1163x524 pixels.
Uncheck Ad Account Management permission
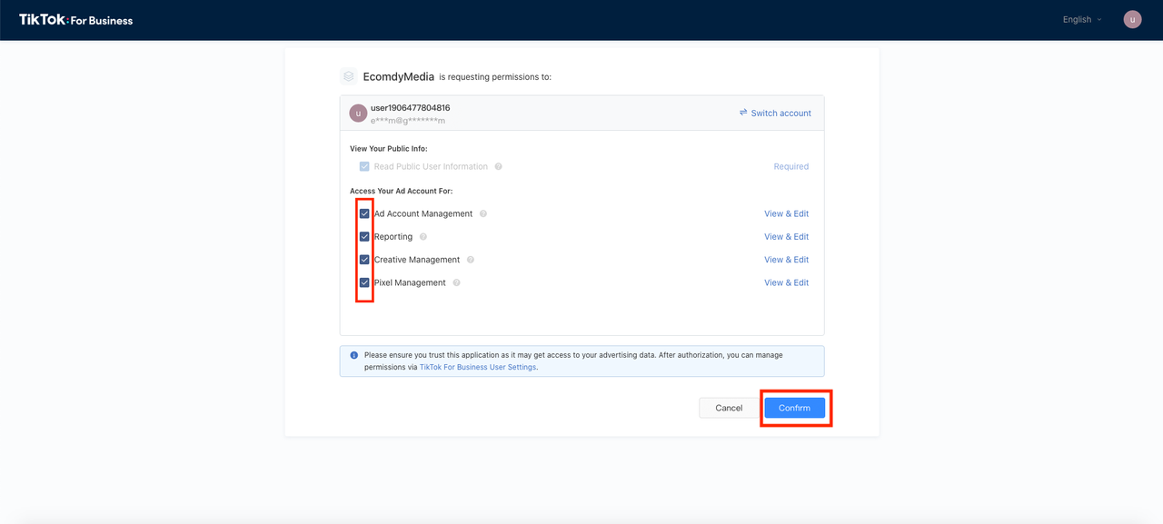(364, 213)
